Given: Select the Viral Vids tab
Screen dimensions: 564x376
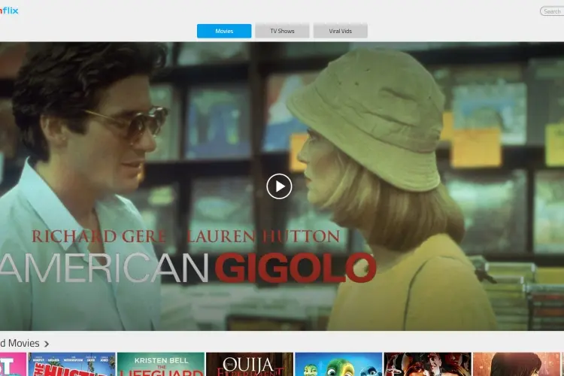Looking at the screenshot, I should [x=340, y=31].
